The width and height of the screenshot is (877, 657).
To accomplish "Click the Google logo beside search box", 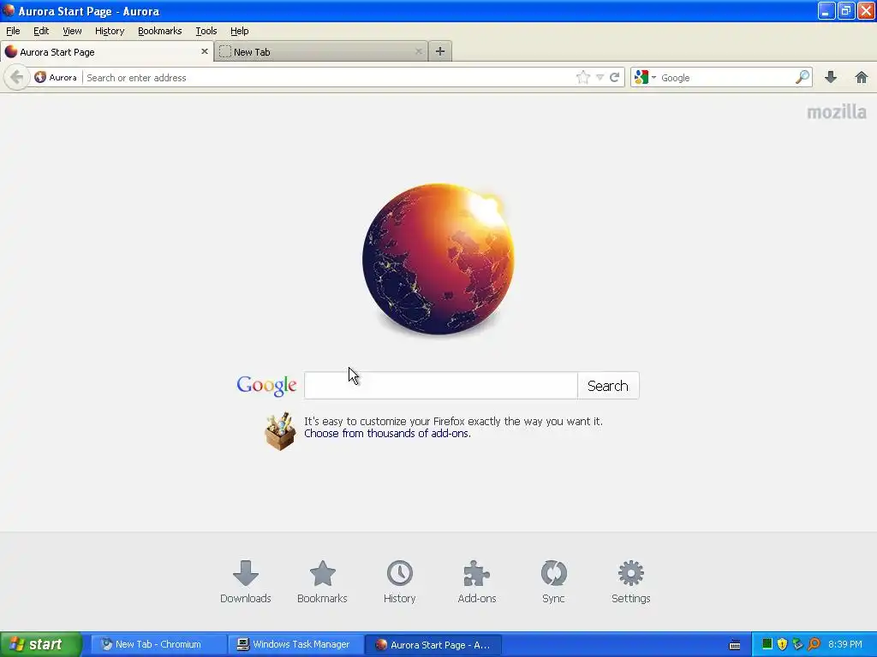I will (266, 386).
